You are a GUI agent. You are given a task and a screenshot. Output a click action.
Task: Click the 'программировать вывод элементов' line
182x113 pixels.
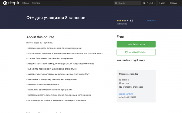56,100
